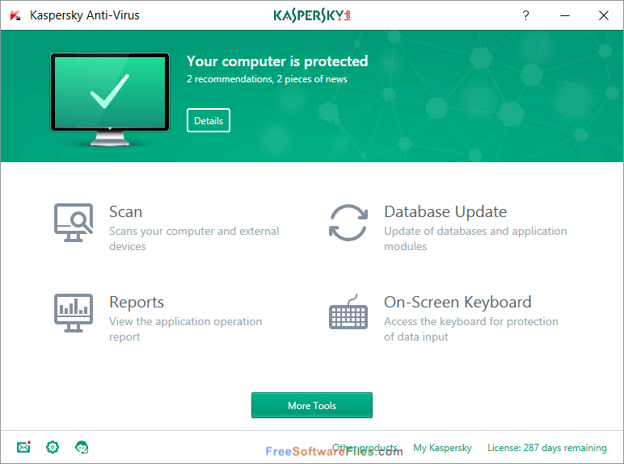
Task: Click 'Access the keyboard for protection' description
Action: click(471, 329)
